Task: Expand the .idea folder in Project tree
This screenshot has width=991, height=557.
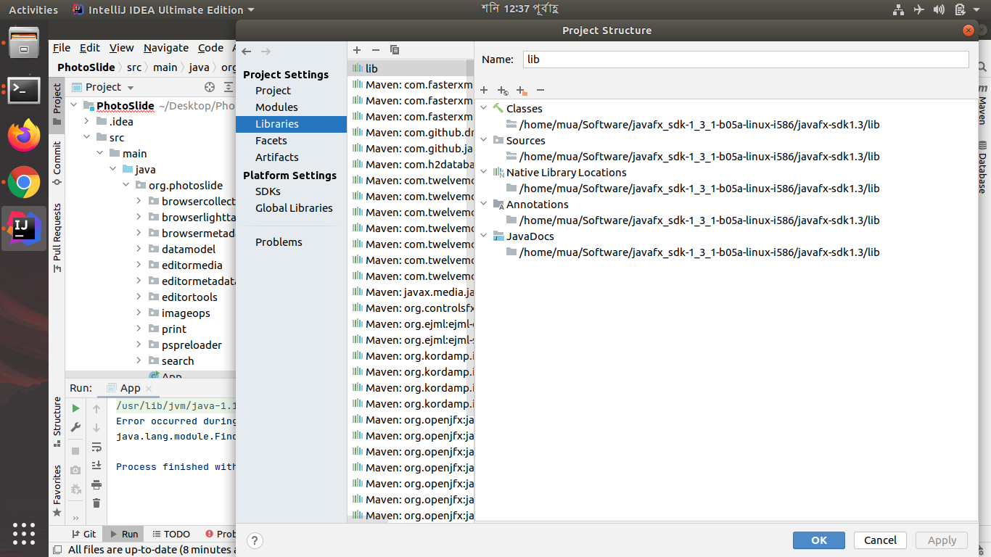Action: click(86, 122)
